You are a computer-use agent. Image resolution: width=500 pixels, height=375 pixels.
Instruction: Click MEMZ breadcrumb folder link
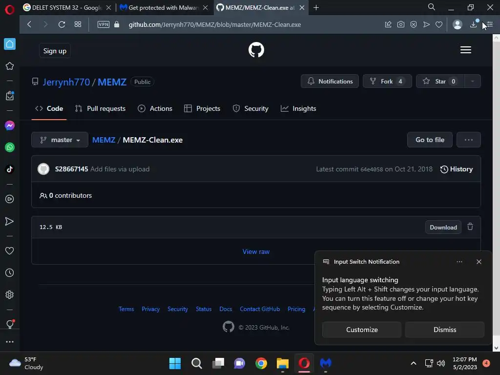click(104, 140)
